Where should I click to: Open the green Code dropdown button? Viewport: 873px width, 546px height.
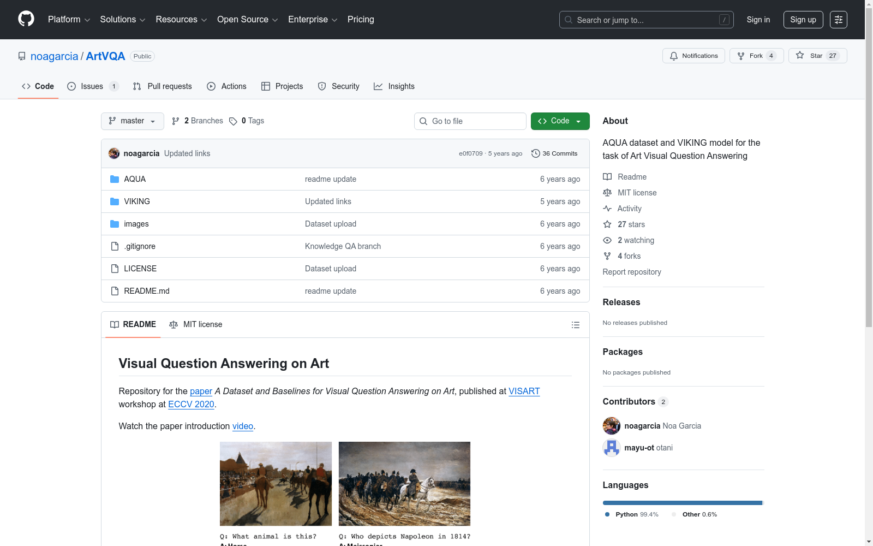point(560,121)
